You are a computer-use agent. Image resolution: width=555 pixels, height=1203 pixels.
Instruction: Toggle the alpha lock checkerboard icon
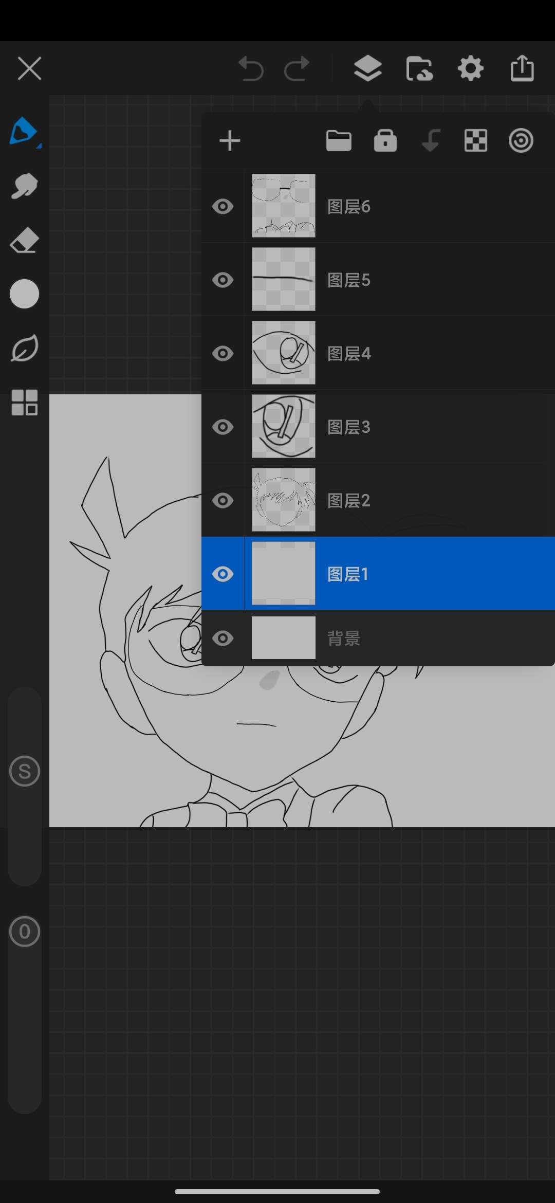pos(476,141)
